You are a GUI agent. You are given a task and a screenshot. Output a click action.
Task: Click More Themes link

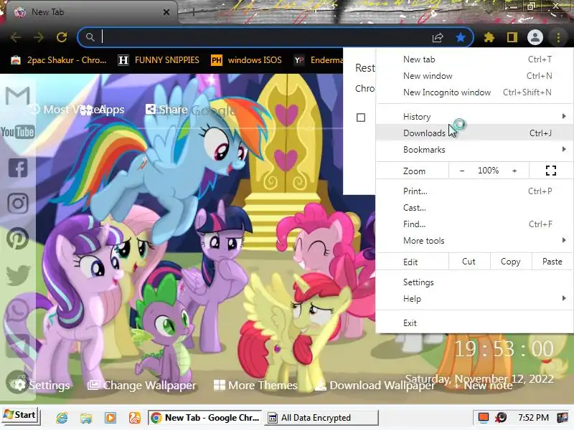point(255,385)
